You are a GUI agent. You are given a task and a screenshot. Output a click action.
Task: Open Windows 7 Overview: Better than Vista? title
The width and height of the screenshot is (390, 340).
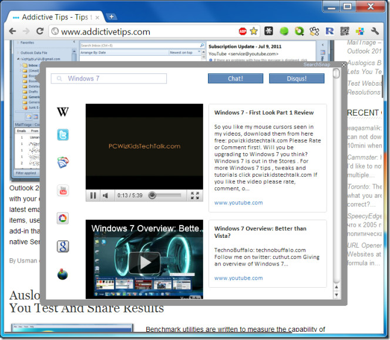[260, 232]
